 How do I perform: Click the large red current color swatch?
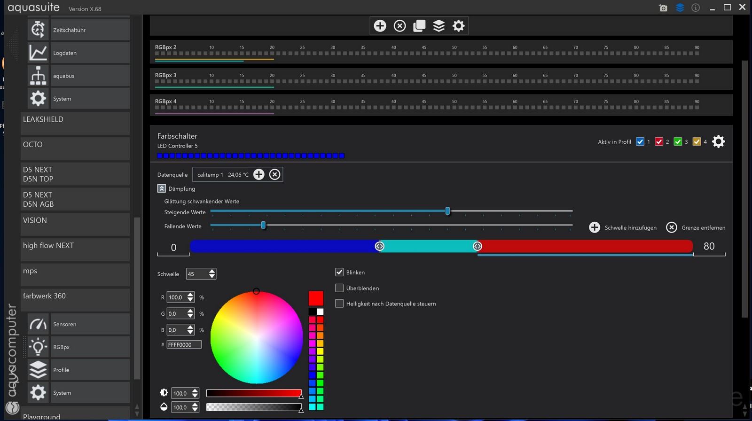tap(316, 298)
